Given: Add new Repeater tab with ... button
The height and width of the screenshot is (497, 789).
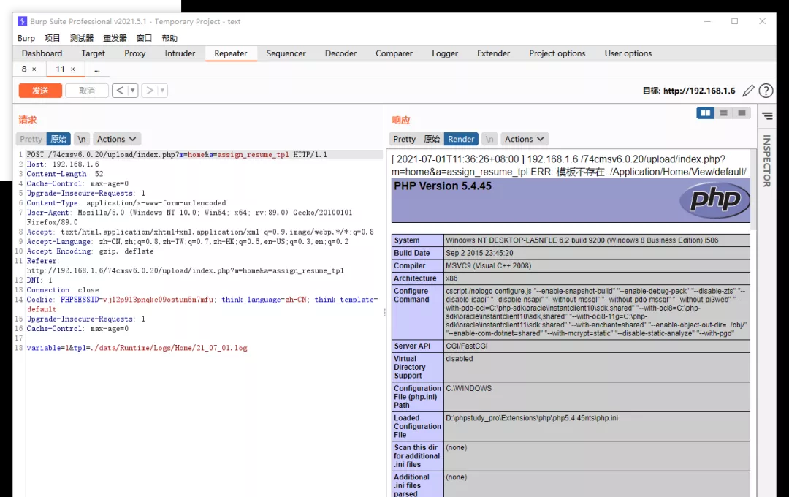Looking at the screenshot, I should (x=96, y=69).
